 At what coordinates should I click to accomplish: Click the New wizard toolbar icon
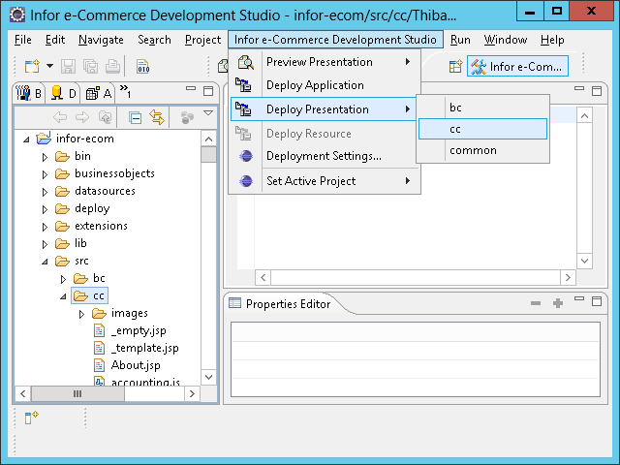coord(32,66)
